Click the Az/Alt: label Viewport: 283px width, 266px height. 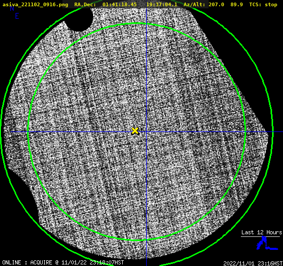click(x=194, y=5)
